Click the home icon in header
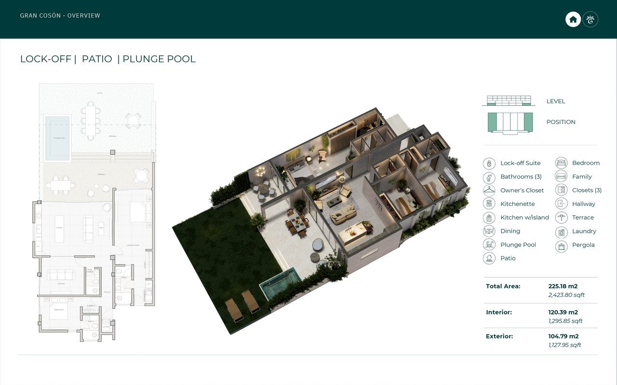Image resolution: width=617 pixels, height=385 pixels. 573,20
